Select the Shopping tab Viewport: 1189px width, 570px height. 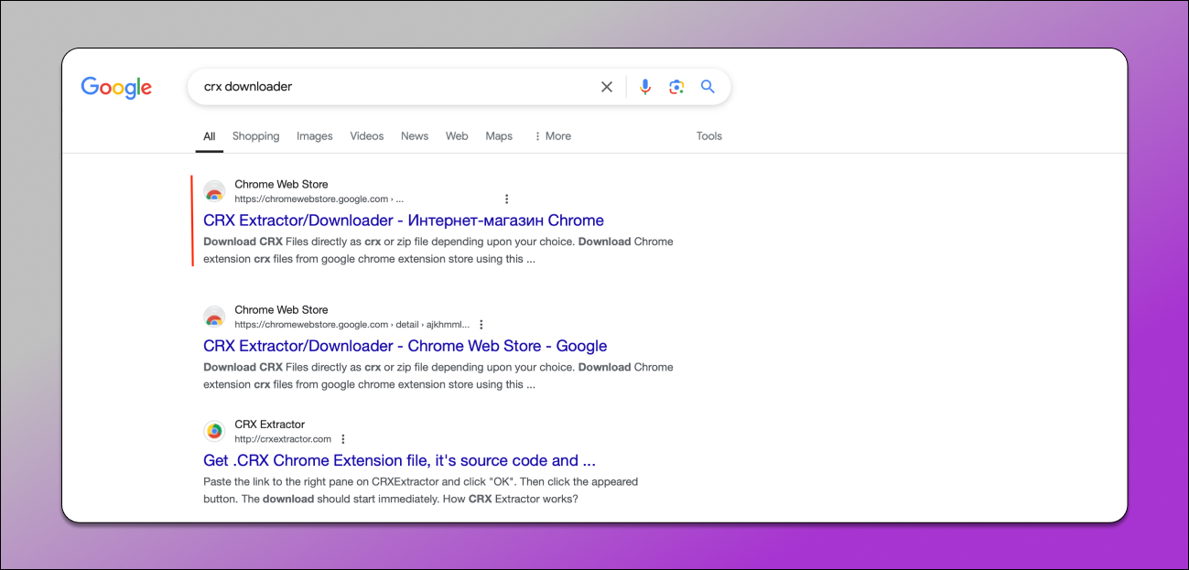pos(255,136)
